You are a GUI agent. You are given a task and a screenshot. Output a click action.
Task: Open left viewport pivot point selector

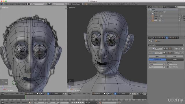42,94
